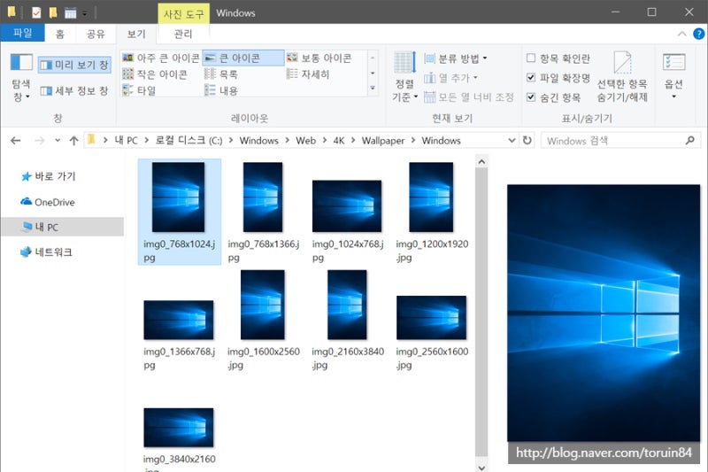
Task: Click the search magnifier icon
Action: tap(690, 141)
